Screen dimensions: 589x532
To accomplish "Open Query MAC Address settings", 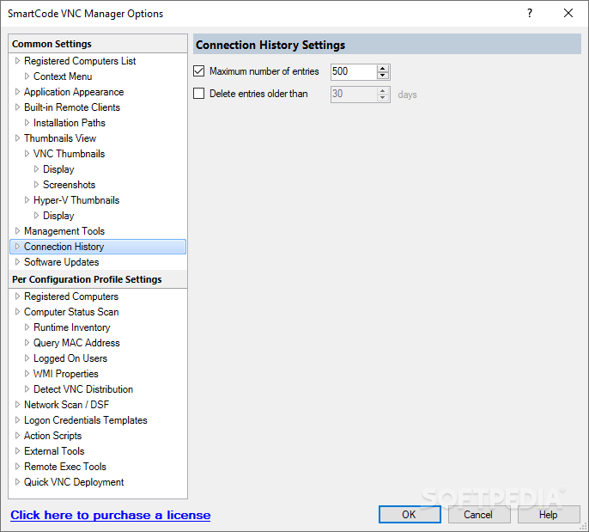I will pos(76,343).
